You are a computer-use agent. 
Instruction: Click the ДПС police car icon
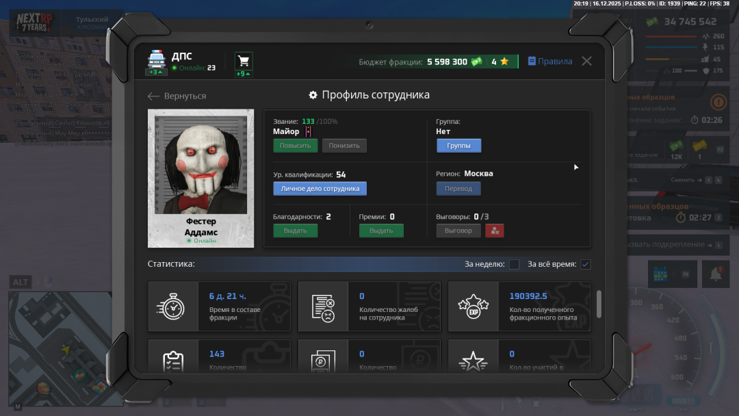(x=156, y=60)
